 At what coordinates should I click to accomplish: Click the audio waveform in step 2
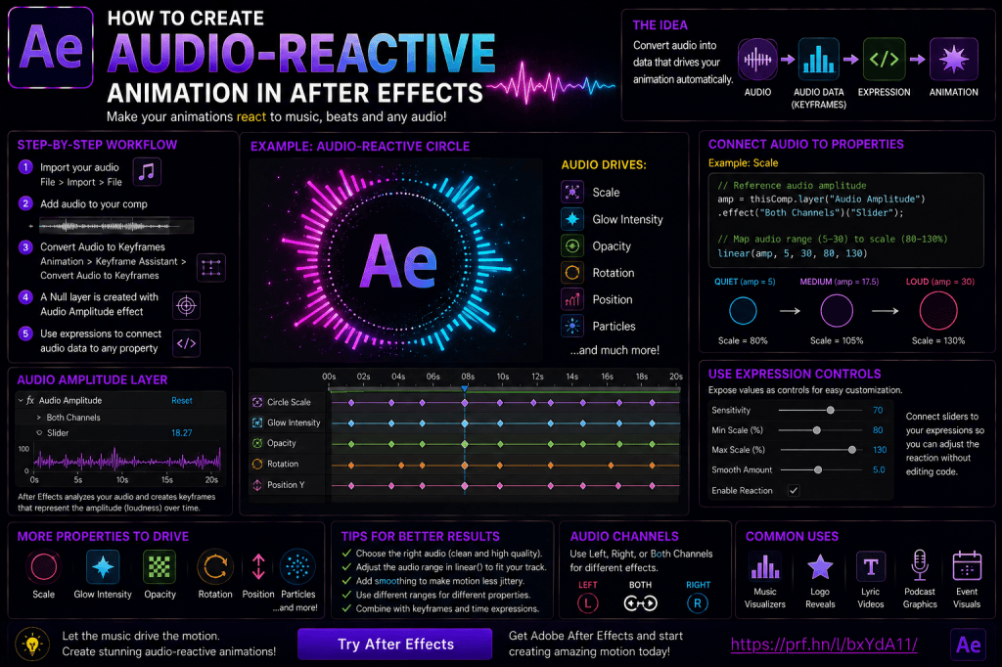(115, 226)
